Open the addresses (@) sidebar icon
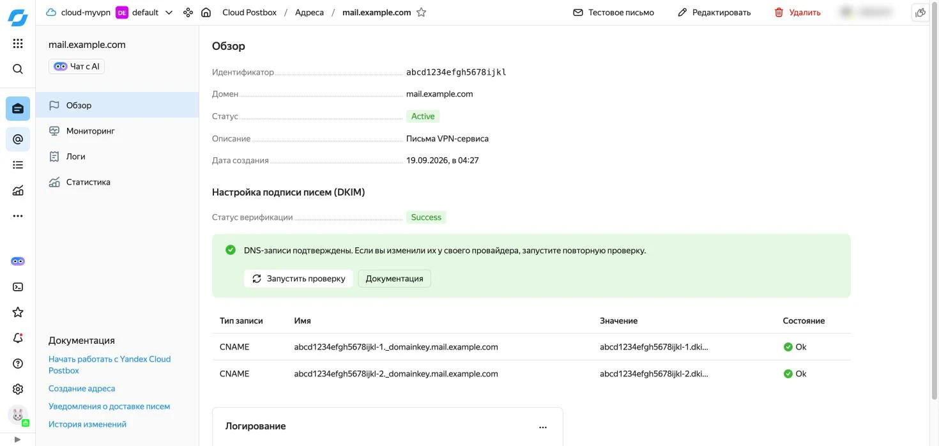Viewport: 939px width, 446px height. click(18, 139)
